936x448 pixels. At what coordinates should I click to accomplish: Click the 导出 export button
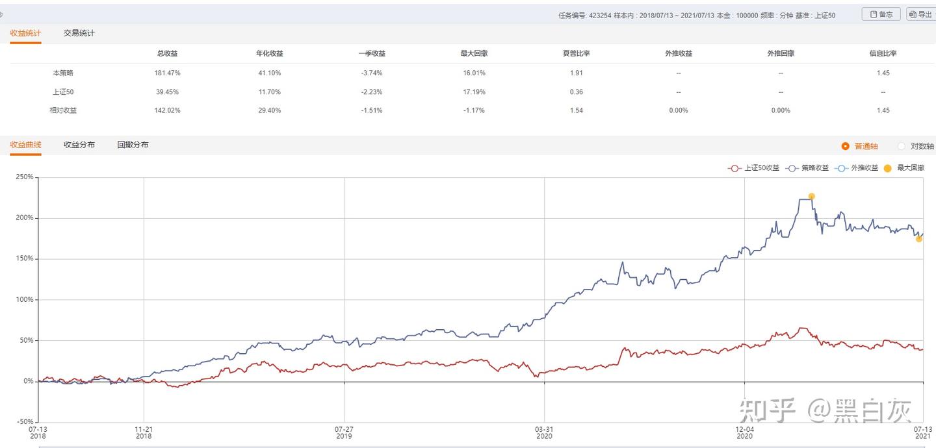click(x=920, y=14)
